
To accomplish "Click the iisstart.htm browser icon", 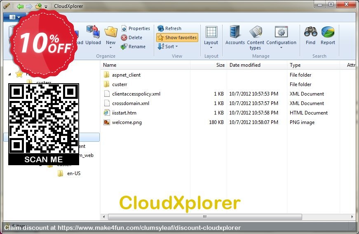I will click(x=106, y=113).
